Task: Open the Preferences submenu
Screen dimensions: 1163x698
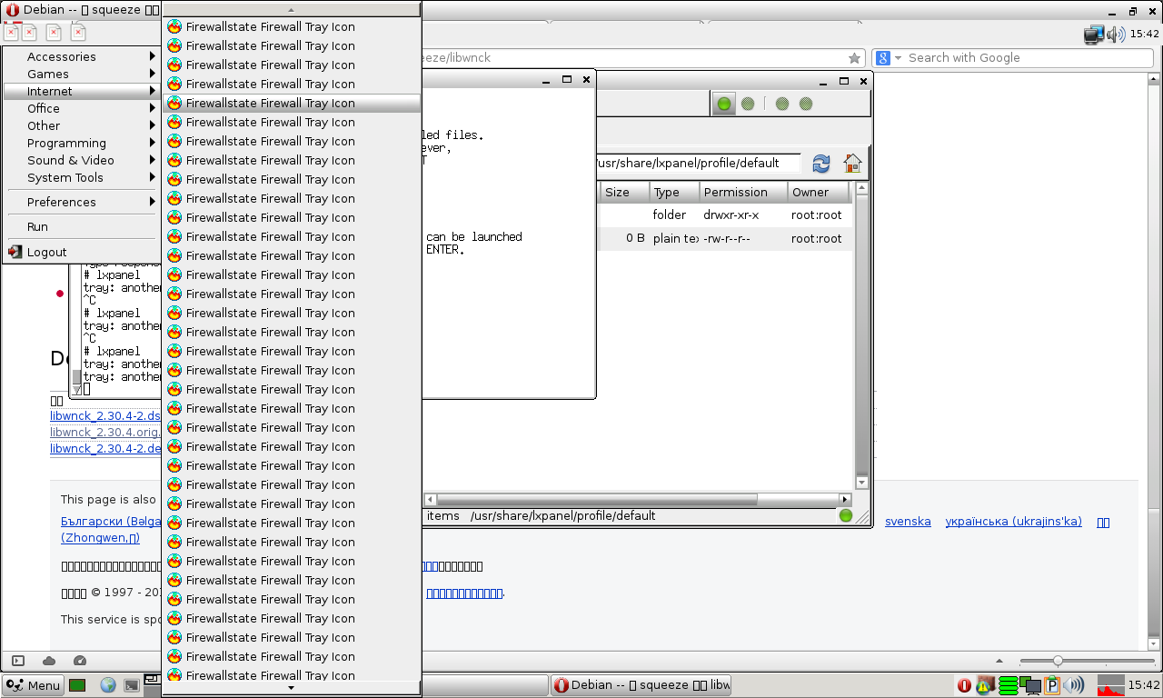Action: click(81, 202)
